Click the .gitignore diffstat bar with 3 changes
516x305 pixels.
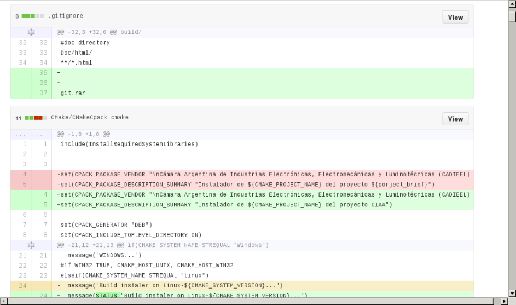[33, 16]
